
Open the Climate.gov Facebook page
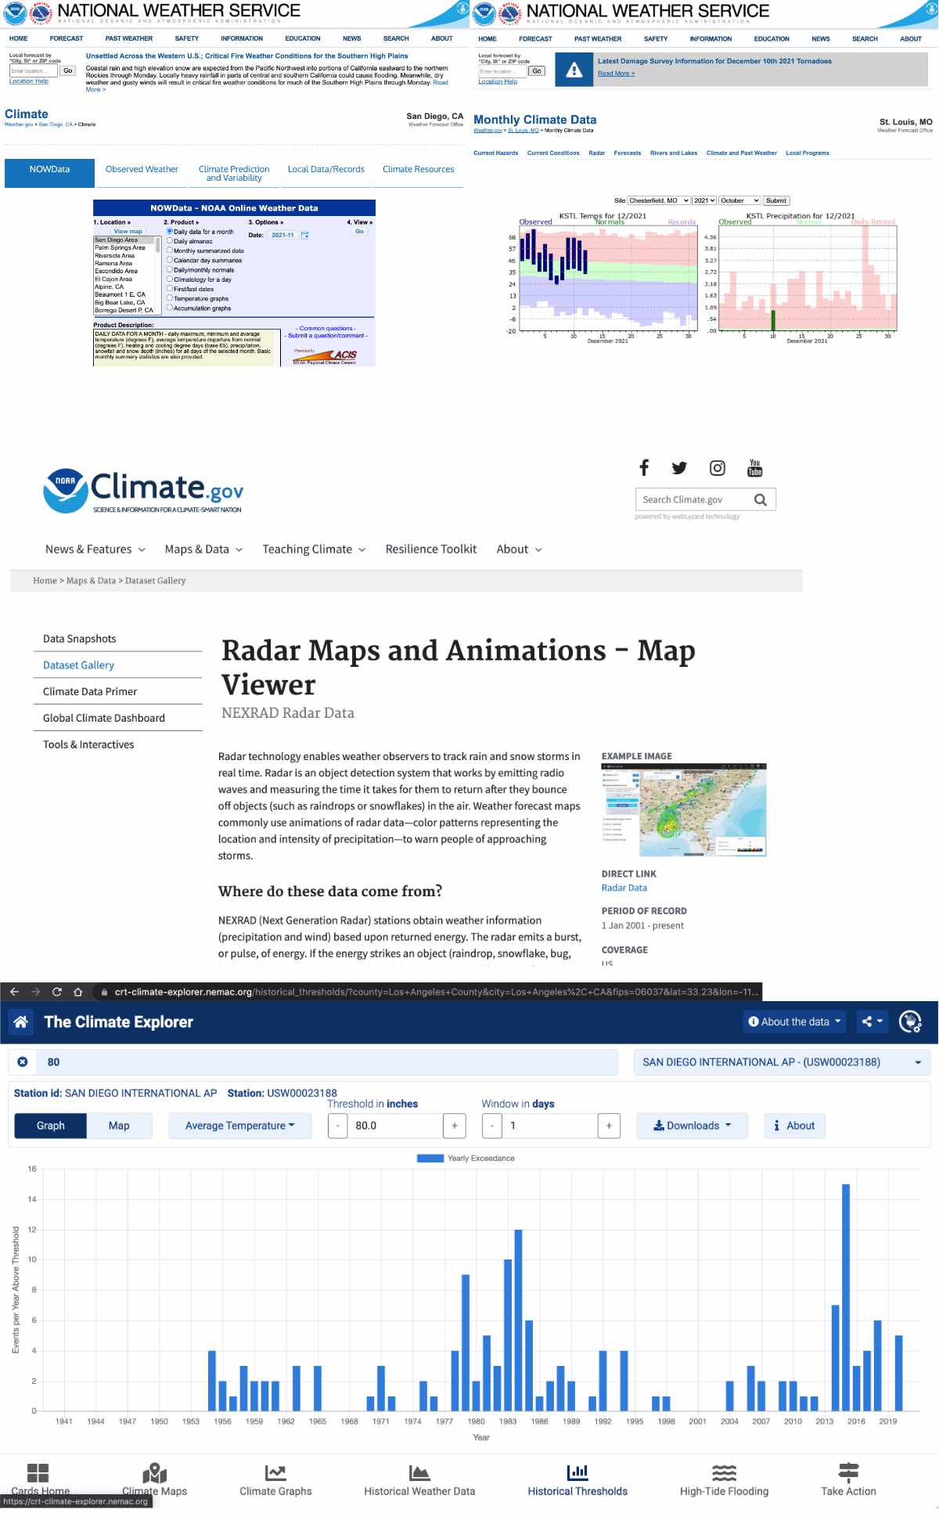coord(644,468)
